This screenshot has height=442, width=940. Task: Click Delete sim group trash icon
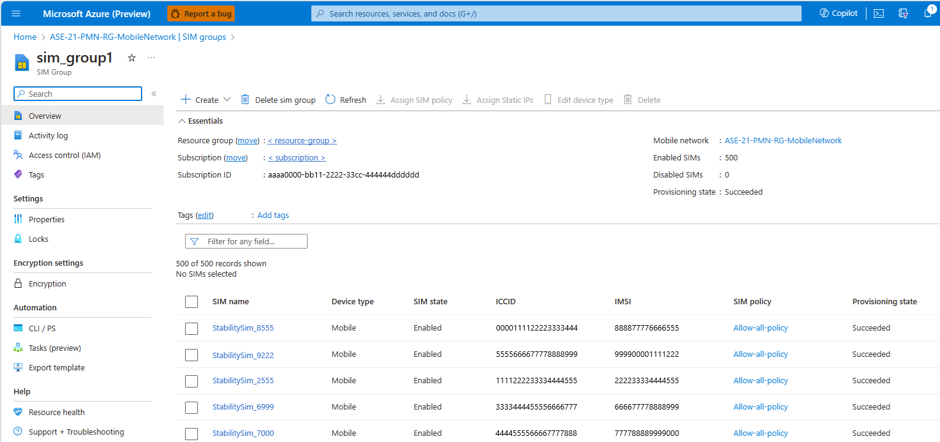coord(245,100)
